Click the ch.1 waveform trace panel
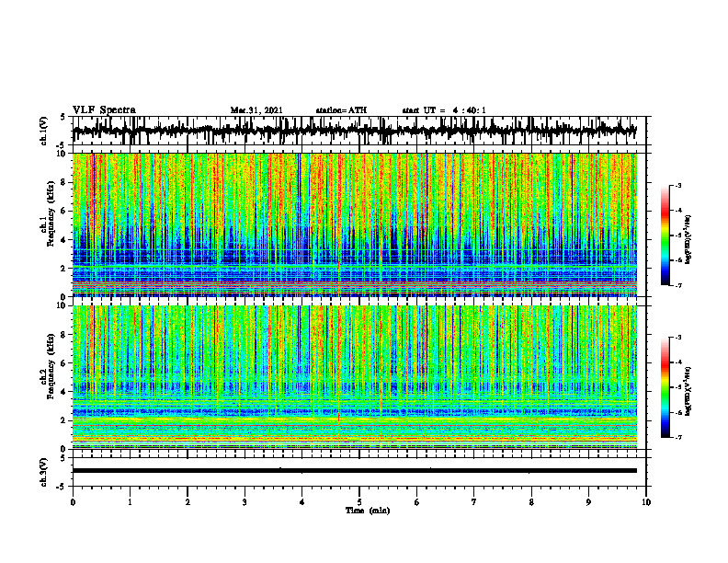Viewport: 728px width, 563px height. tap(359, 131)
